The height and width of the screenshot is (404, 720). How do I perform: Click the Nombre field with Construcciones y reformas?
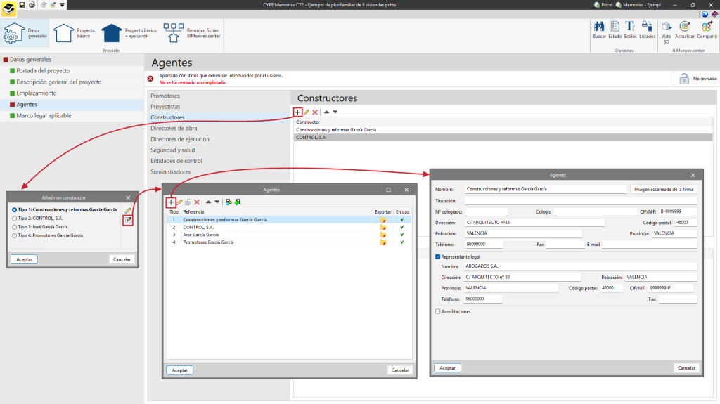point(546,189)
